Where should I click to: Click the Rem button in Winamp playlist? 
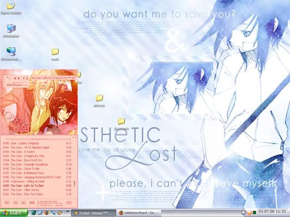click(x=16, y=202)
